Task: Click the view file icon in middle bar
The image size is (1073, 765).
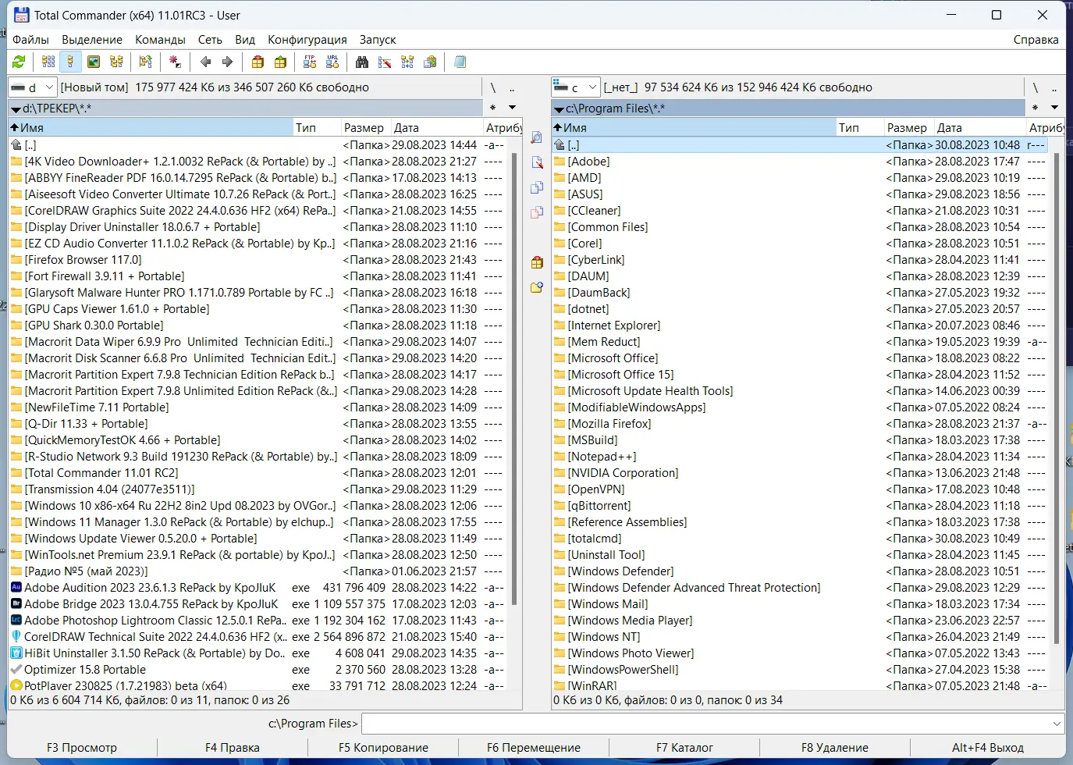Action: 537,137
